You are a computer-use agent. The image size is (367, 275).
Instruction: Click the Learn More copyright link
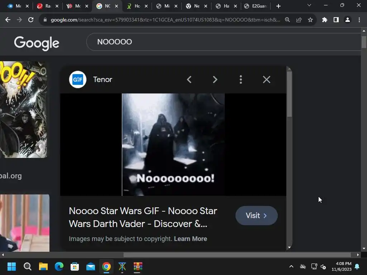(x=191, y=239)
